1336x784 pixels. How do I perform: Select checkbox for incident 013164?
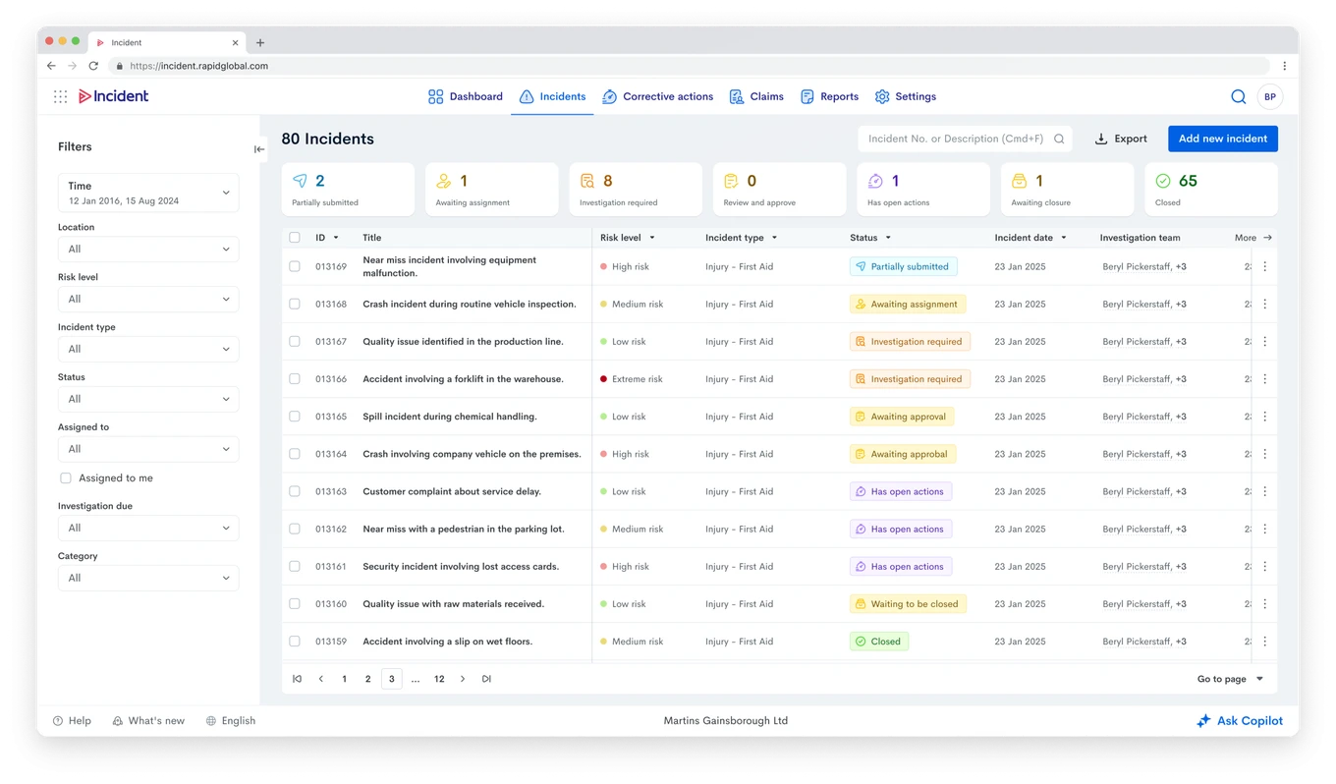tap(295, 454)
